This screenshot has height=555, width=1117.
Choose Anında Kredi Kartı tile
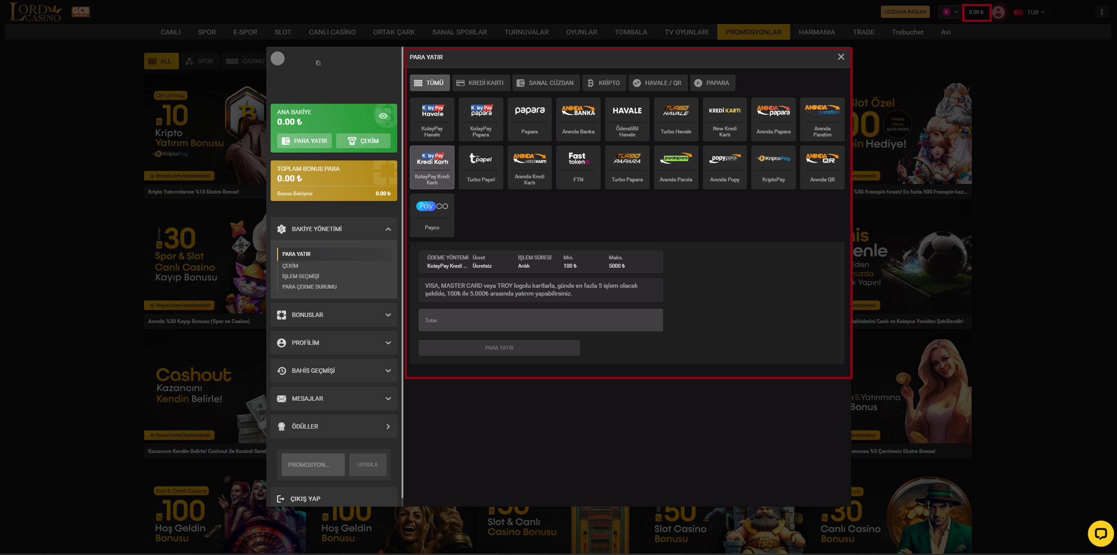[529, 167]
